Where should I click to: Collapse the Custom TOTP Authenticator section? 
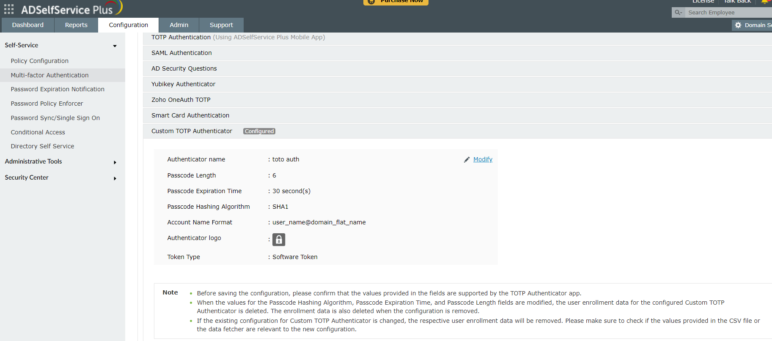pos(457,131)
